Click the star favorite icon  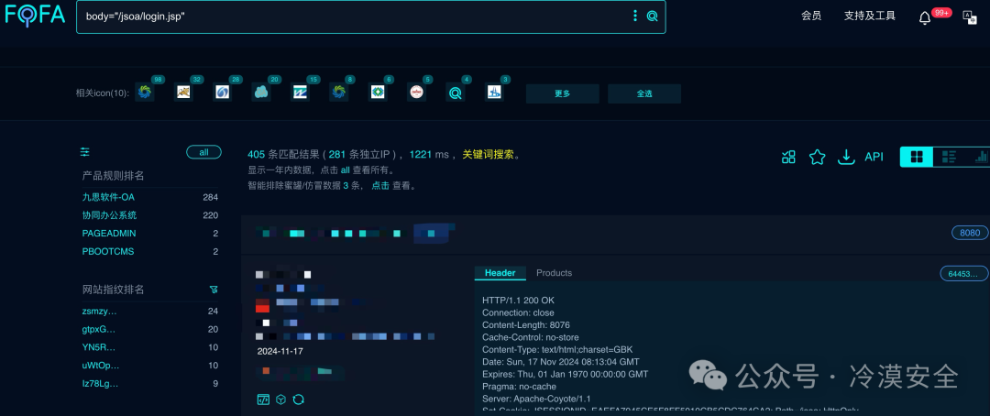coord(817,158)
